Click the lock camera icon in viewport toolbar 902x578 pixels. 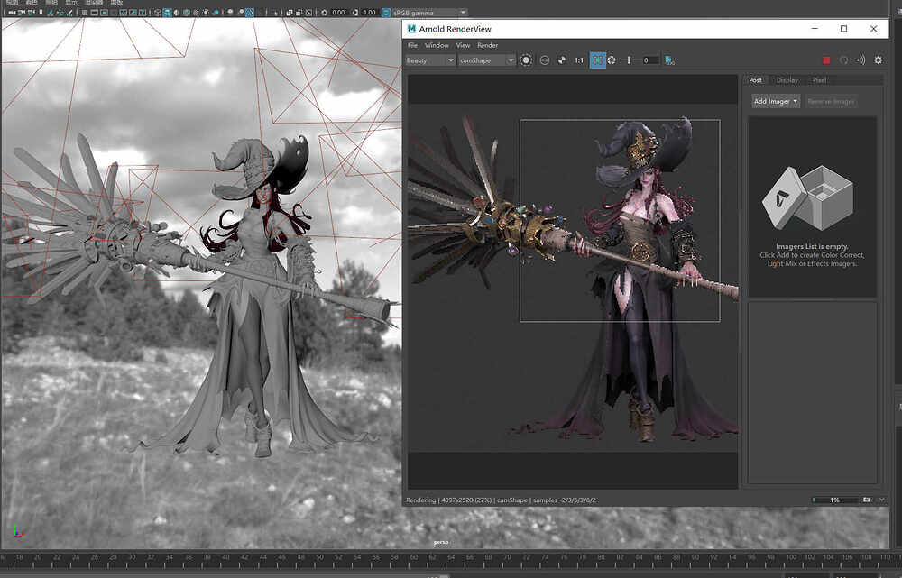coord(22,12)
